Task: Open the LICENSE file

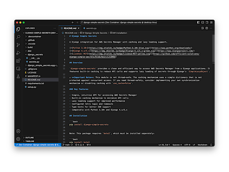Action: point(40,73)
